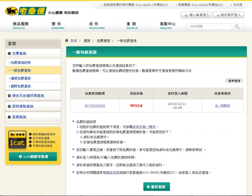Open the 客服中心 INQUIRY menu
Viewport: 252px width, 196px height.
coord(167,26)
